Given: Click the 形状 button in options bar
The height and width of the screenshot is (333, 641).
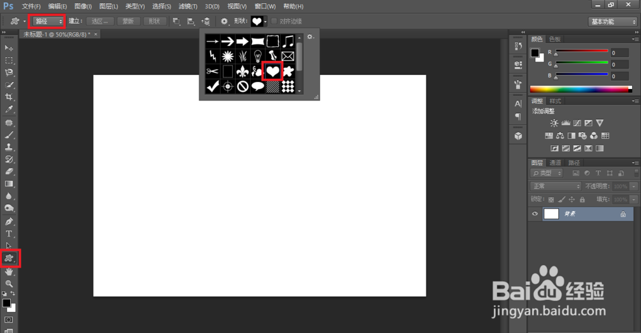Looking at the screenshot, I should pos(154,21).
